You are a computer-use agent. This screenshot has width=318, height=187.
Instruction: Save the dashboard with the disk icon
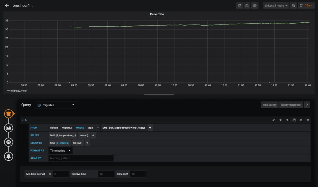coord(247,6)
